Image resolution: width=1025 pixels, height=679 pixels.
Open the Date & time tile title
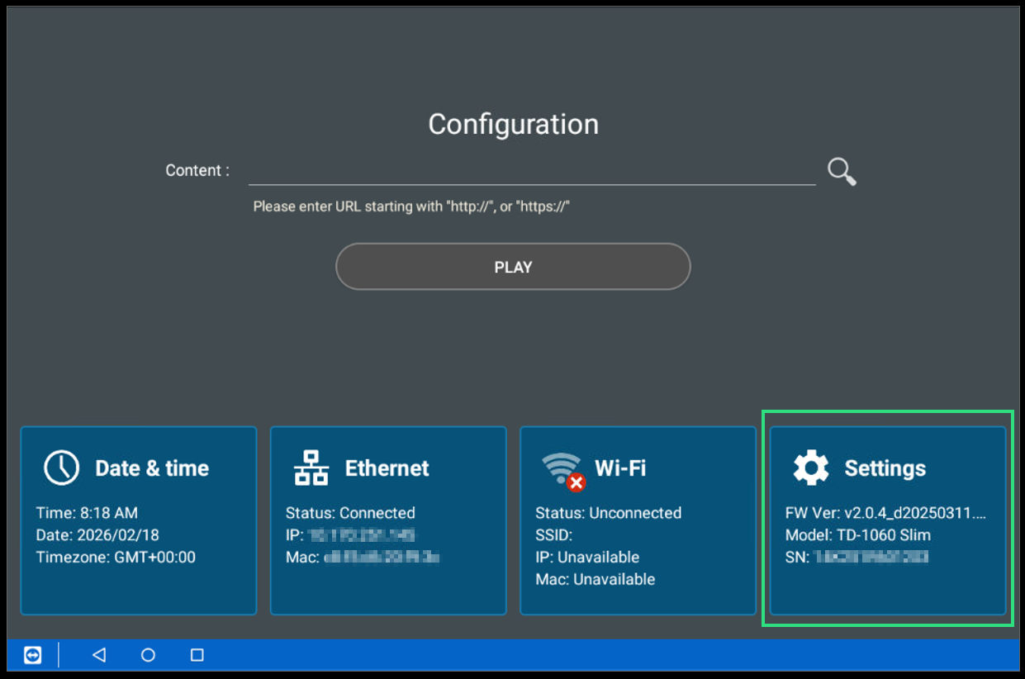pyautogui.click(x=152, y=468)
